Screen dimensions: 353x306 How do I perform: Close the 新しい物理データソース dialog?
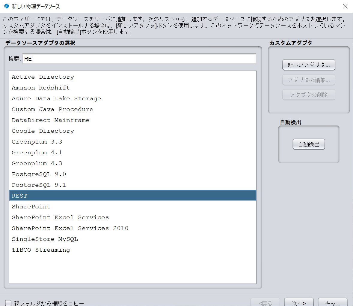(x=345, y=6)
